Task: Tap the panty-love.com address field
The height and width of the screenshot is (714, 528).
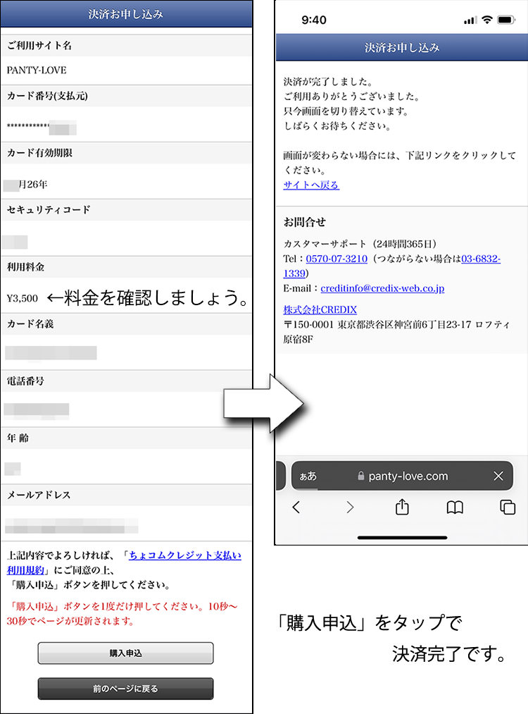Action: [402, 476]
